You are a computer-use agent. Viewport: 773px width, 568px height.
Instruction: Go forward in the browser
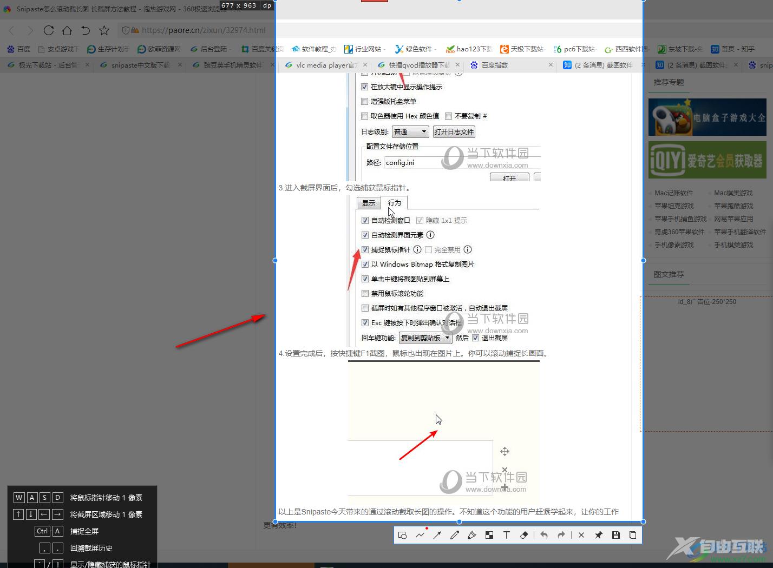tap(30, 30)
